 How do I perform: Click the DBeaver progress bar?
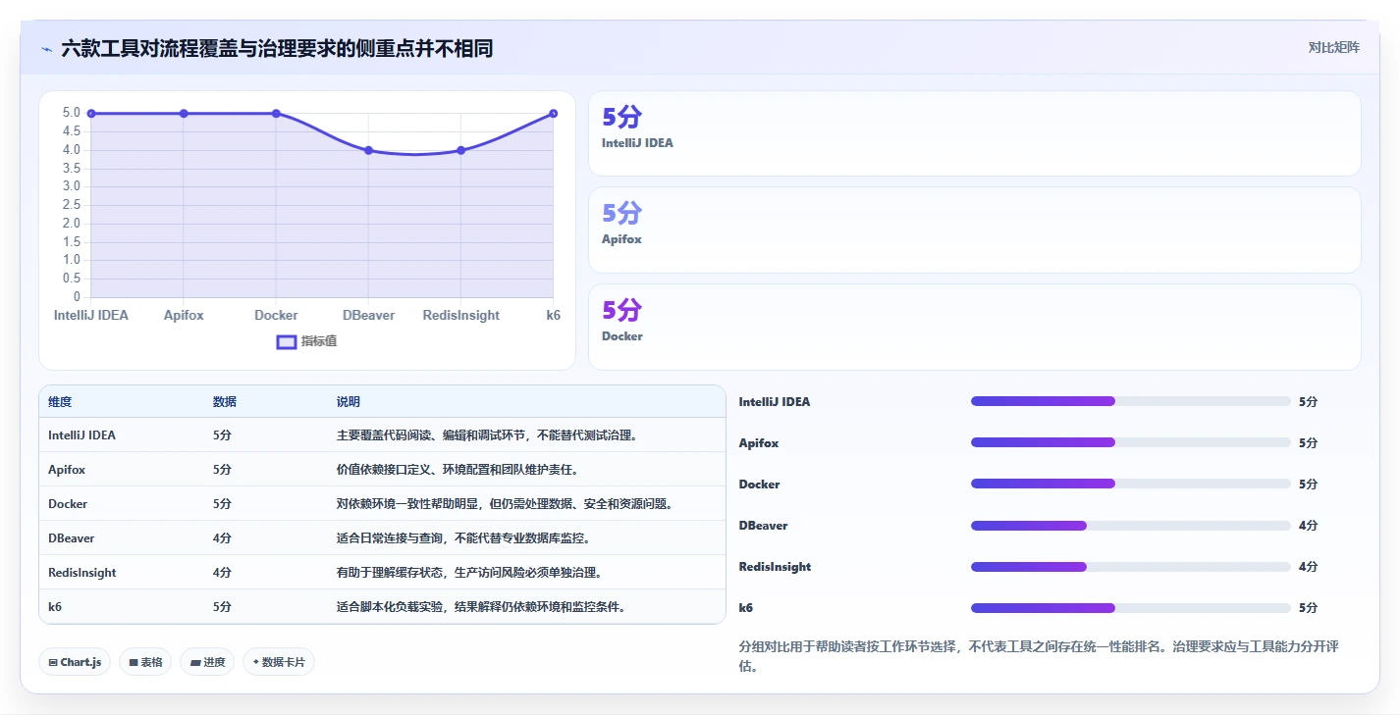[1130, 525]
